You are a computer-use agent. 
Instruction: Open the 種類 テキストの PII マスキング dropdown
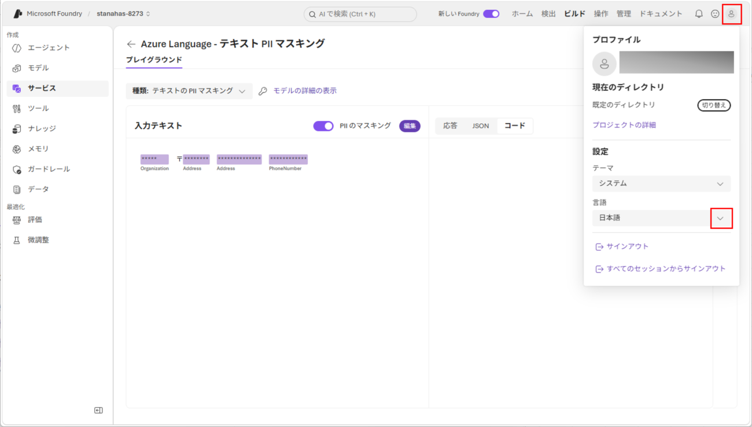pos(189,91)
